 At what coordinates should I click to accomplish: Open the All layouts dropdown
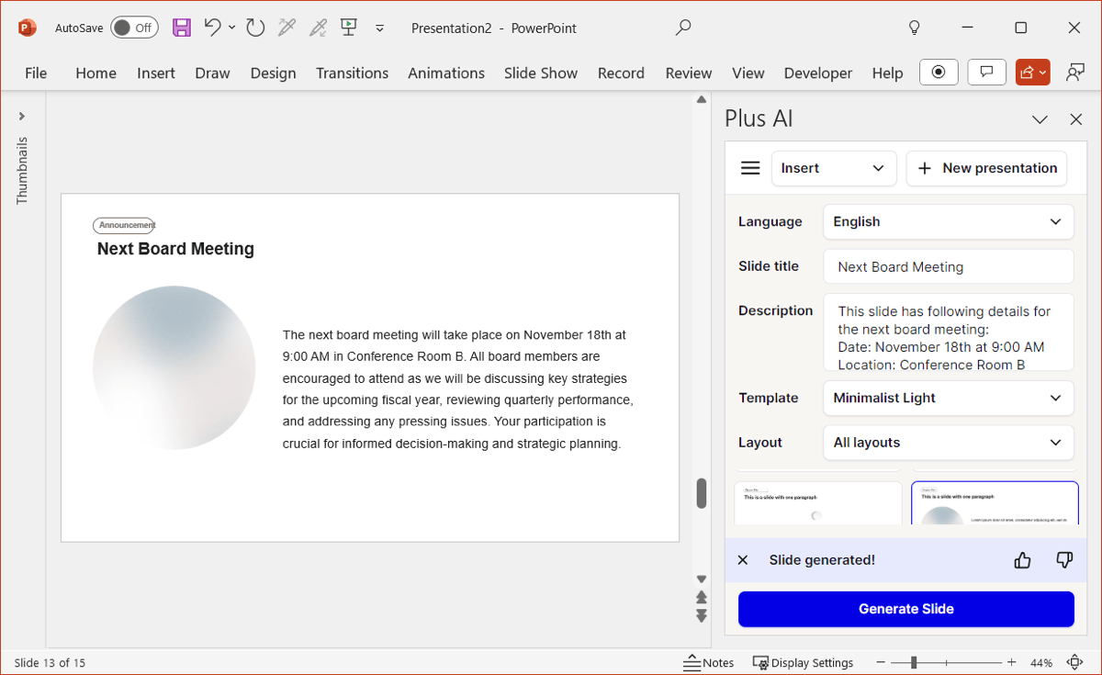948,443
